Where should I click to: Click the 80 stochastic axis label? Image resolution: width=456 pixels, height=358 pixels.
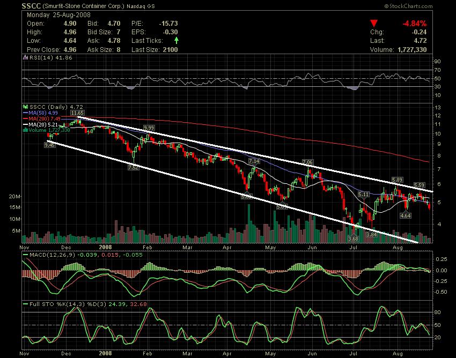pos(438,312)
